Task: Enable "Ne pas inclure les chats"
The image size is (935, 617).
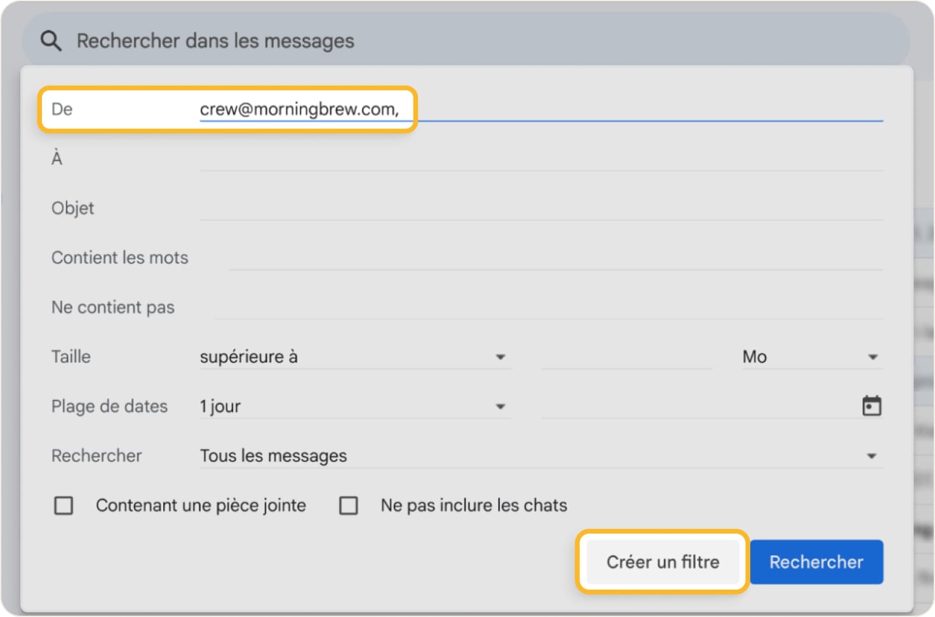Action: [x=349, y=505]
